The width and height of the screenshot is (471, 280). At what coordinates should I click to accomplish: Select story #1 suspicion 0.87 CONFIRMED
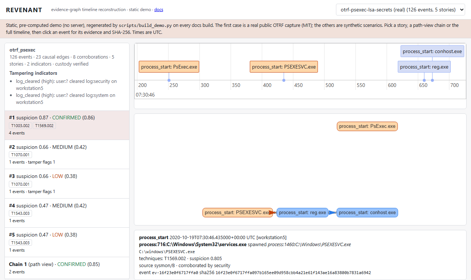coord(67,125)
